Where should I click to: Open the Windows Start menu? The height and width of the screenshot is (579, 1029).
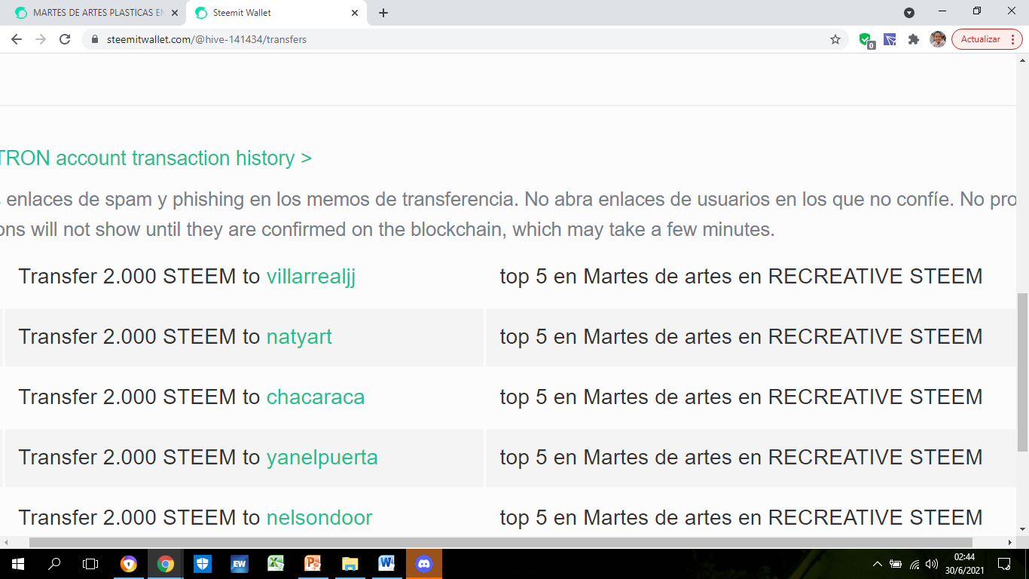[x=18, y=564]
